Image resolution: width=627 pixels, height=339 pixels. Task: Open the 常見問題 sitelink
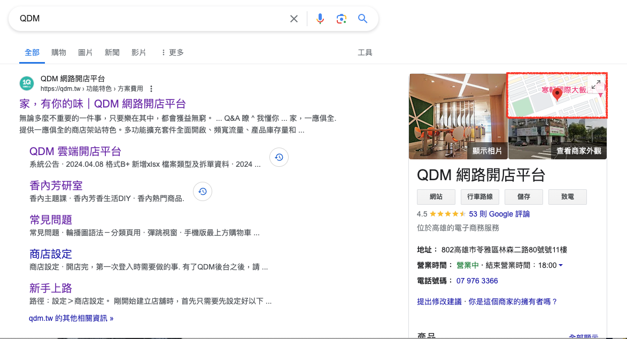coord(51,220)
